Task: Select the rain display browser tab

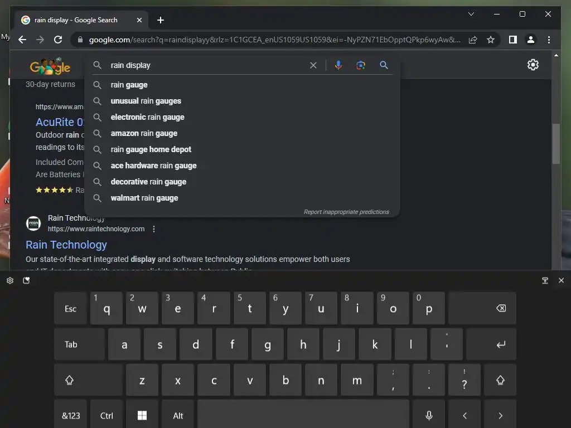Action: tap(81, 20)
